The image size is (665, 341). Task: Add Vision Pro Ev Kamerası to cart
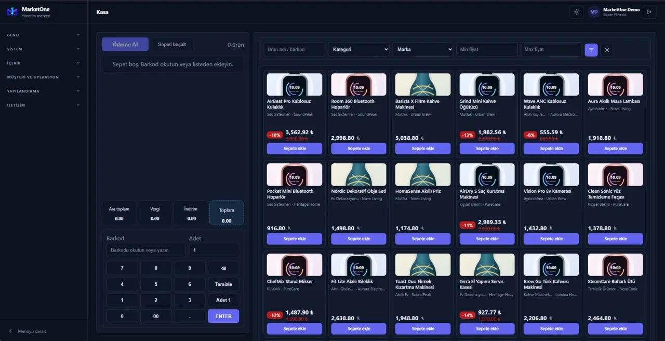tap(551, 239)
